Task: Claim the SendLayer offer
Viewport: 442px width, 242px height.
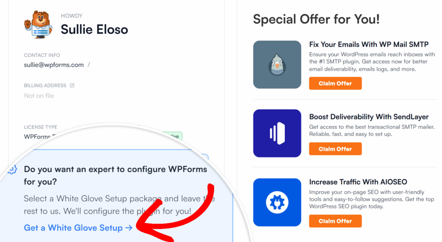Action: [x=335, y=149]
